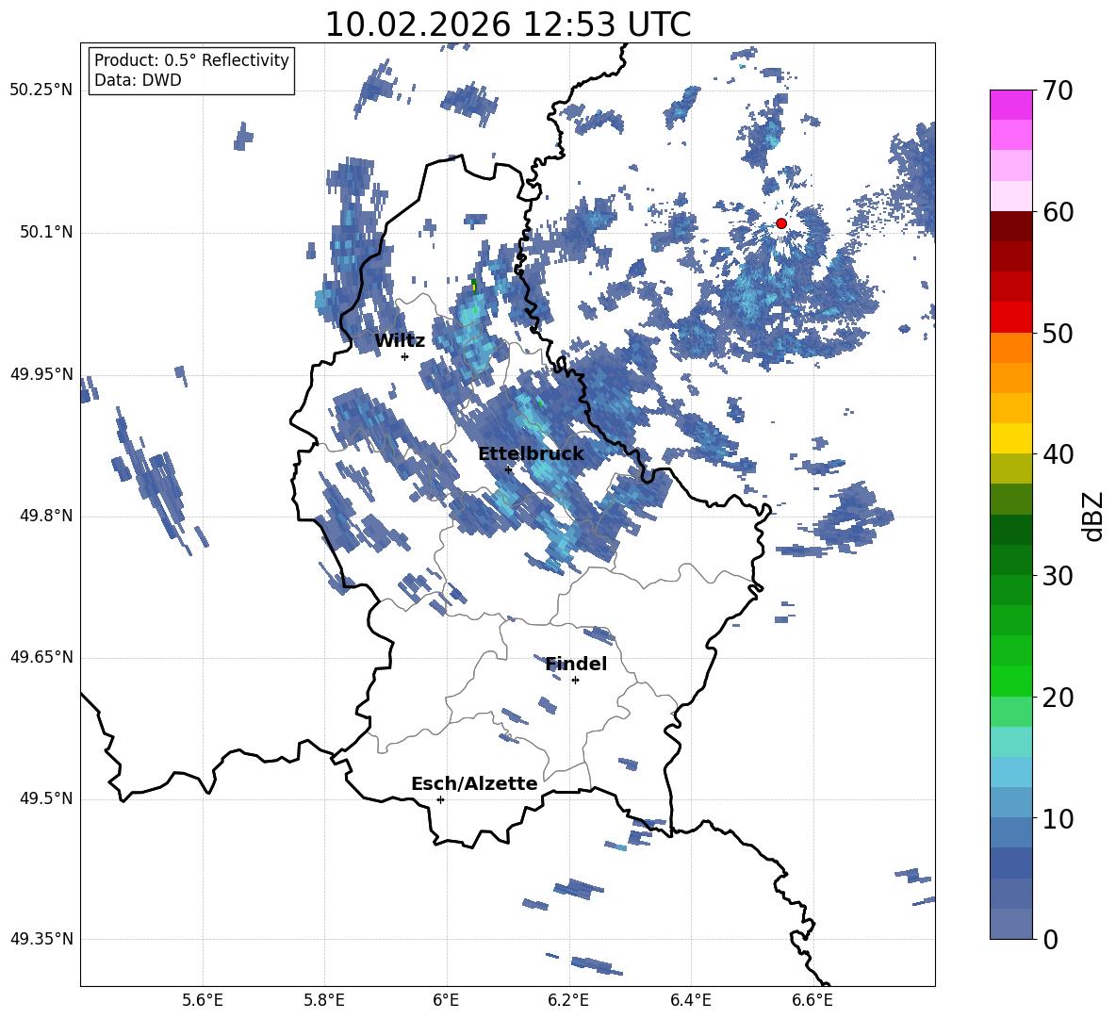
Task: Click the Esch/Alzette location cross marker
Action: pyautogui.click(x=440, y=799)
